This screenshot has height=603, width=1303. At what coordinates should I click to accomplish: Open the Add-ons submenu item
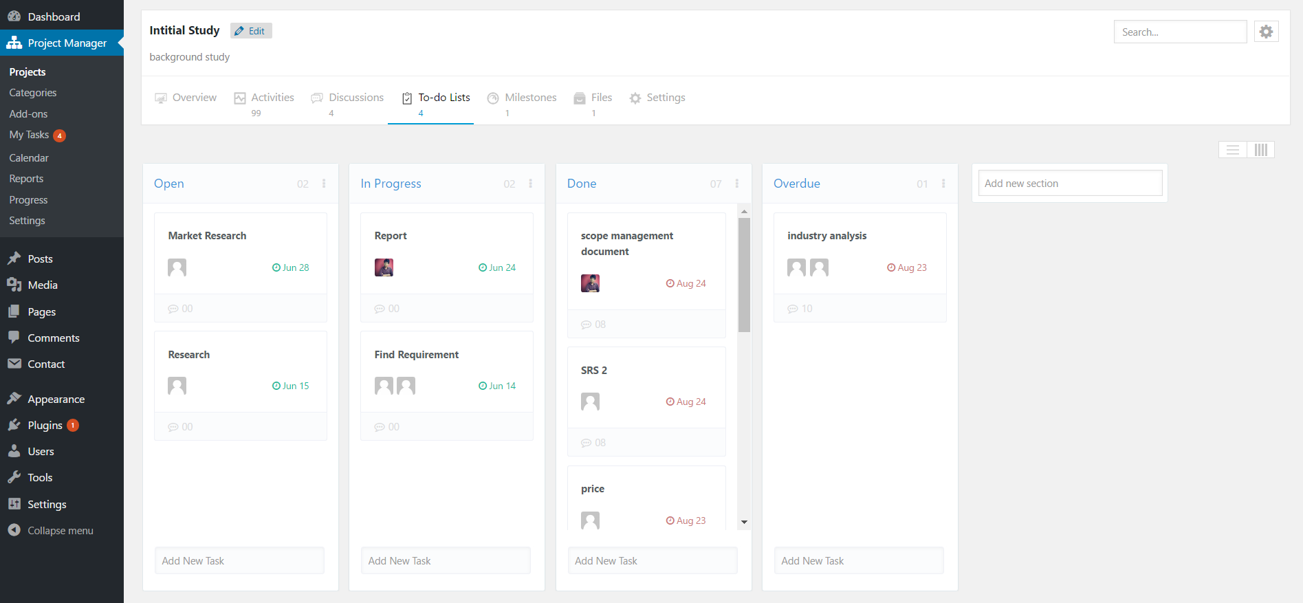[x=28, y=114]
